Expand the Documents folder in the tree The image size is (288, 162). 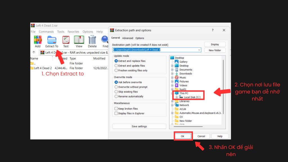click(x=172, y=69)
